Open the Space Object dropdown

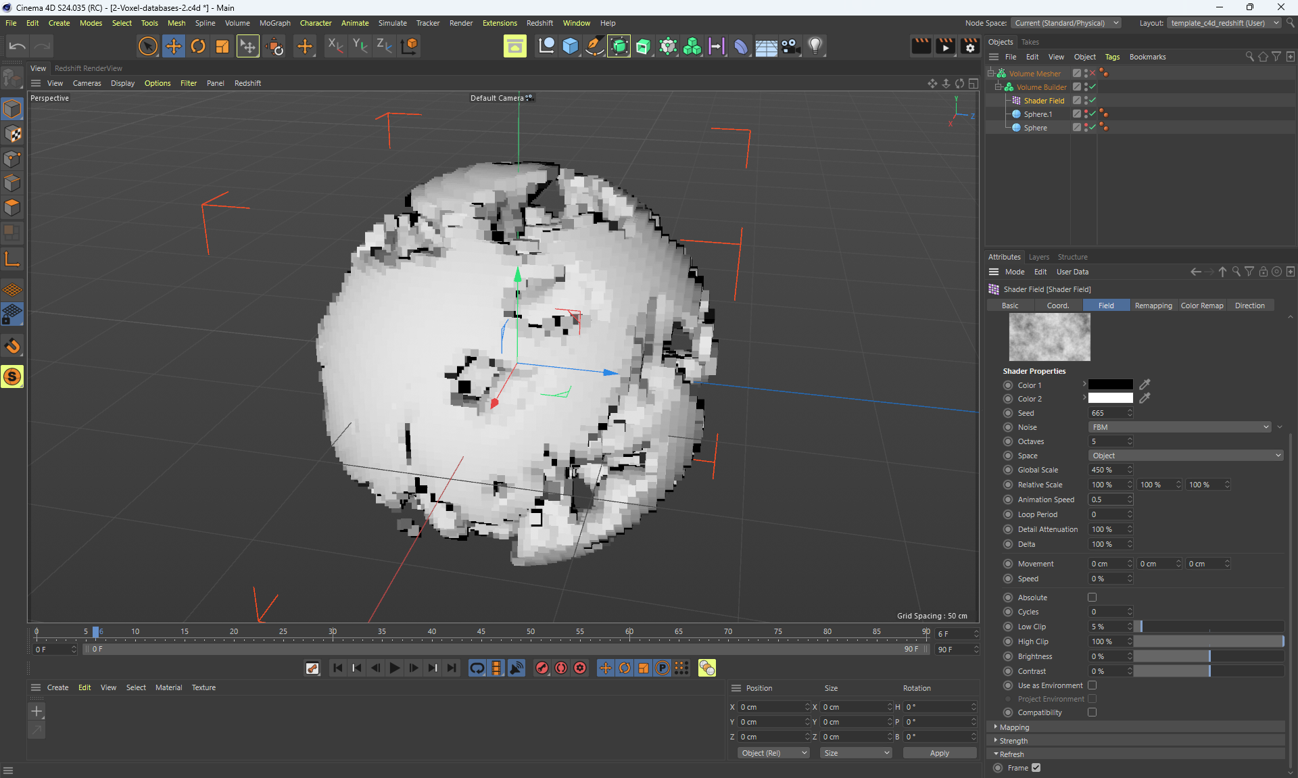tap(1185, 456)
